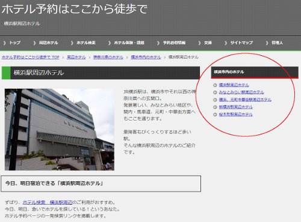Click bullet icon beside 横浜駅周辺ホテル sidebar link
Image resolution: width=301 pixels, height=222 pixels.
215,85
